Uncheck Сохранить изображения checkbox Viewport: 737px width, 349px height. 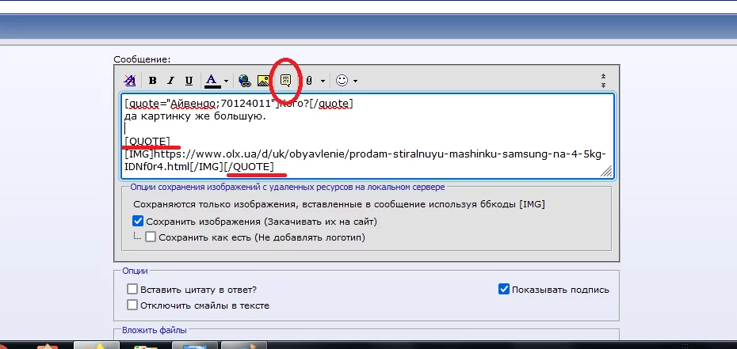point(138,221)
